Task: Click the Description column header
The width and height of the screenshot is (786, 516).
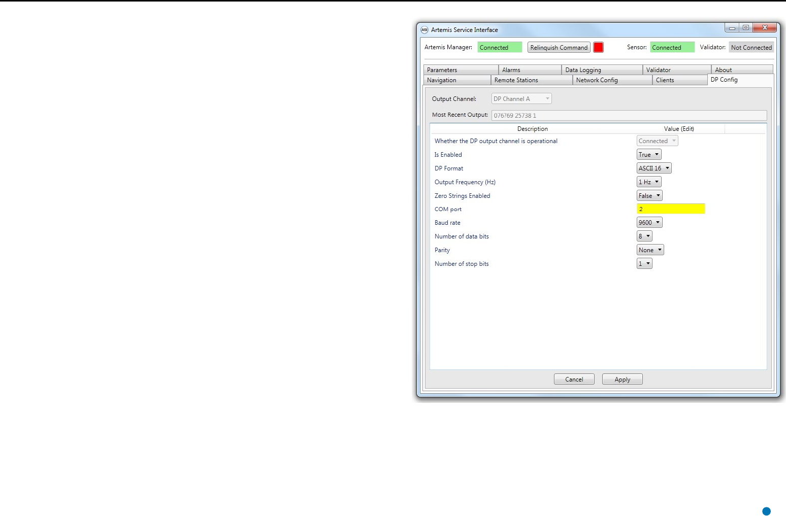Action: coord(533,129)
